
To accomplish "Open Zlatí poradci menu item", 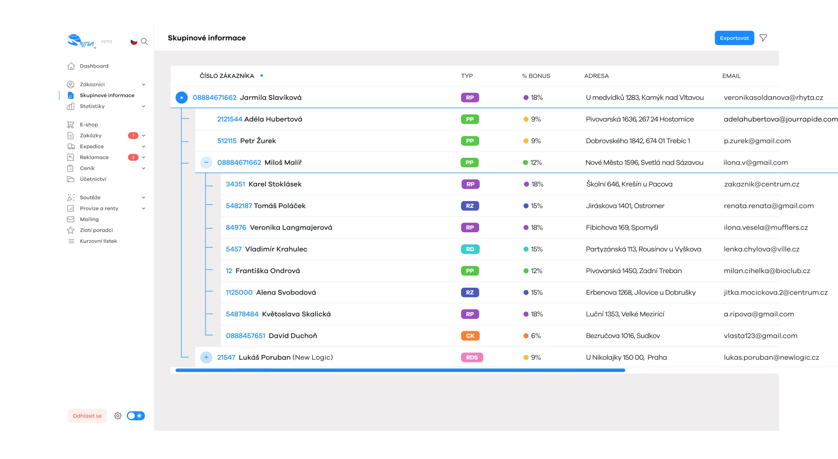I will coord(96,230).
